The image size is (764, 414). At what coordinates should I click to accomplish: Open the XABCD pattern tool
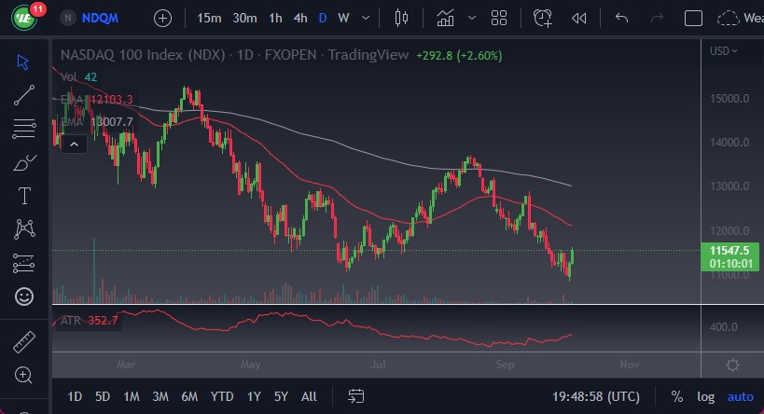24,229
